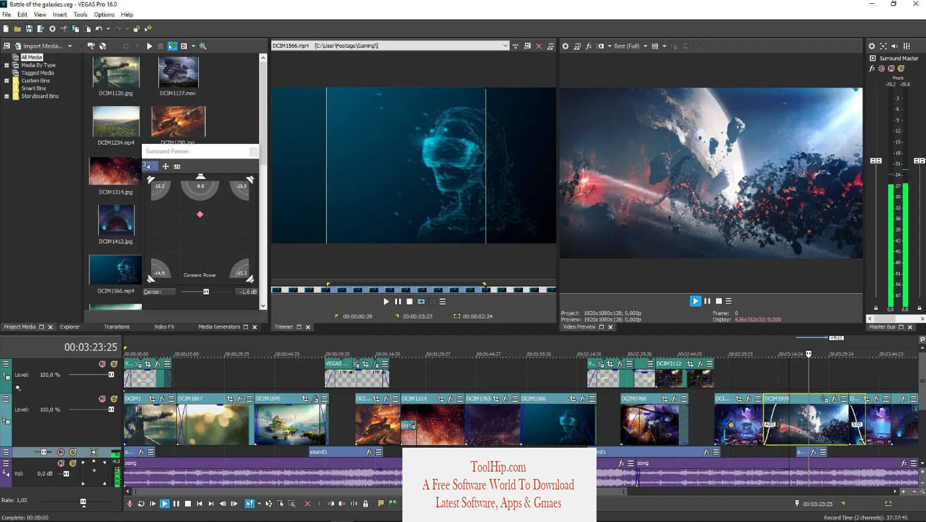Click the Undo arrow in the main toolbar
The height and width of the screenshot is (522, 926).
pos(99,29)
